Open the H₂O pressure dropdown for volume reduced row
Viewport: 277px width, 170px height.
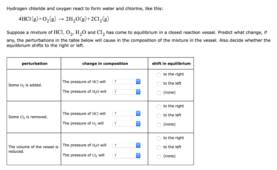(x=126, y=145)
